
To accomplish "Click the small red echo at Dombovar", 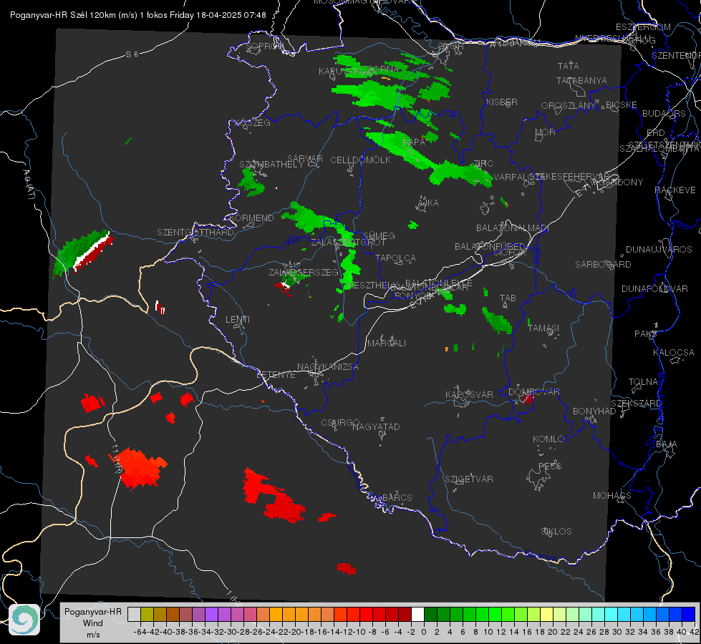I will 528,399.
